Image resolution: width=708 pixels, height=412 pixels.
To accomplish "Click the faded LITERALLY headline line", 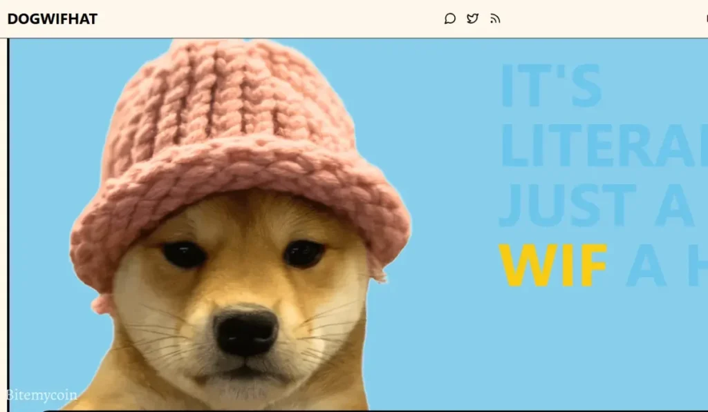I will 603,146.
